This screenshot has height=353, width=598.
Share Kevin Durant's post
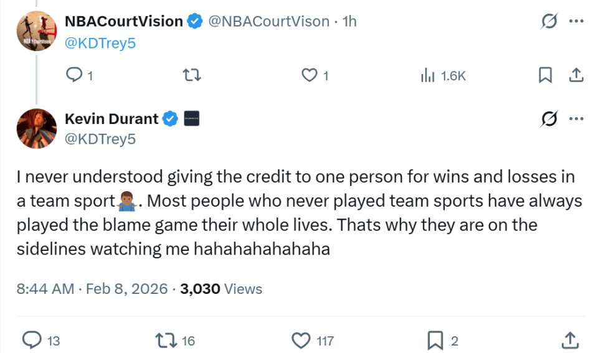pyautogui.click(x=569, y=340)
